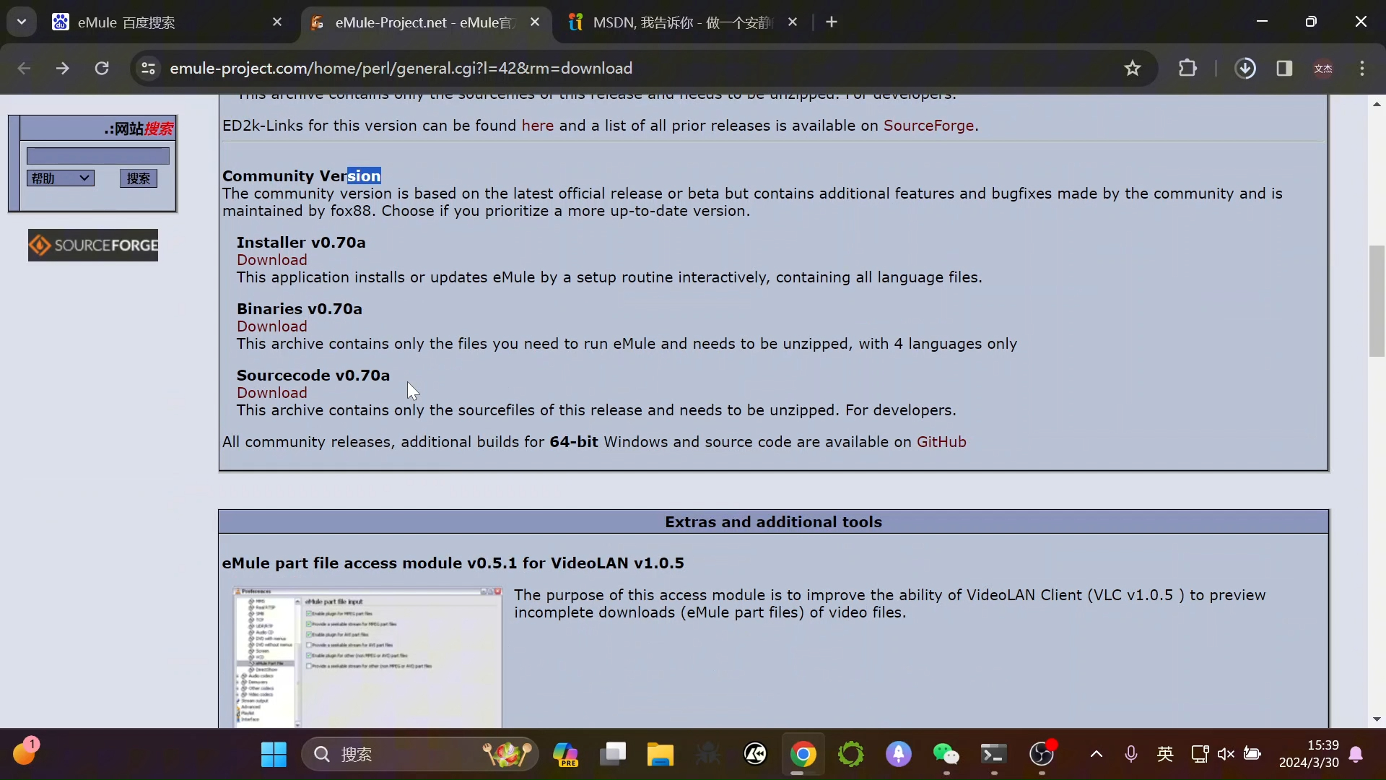Open the round white taskbar app icon
The image size is (1386, 780).
point(756,755)
